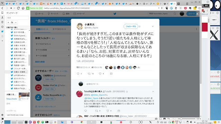221x124 pixels.
Task: Open search results more options dots
Action: pos(196,29)
